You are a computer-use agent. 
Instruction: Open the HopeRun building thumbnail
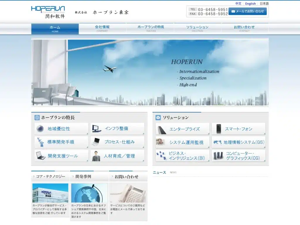(50, 193)
